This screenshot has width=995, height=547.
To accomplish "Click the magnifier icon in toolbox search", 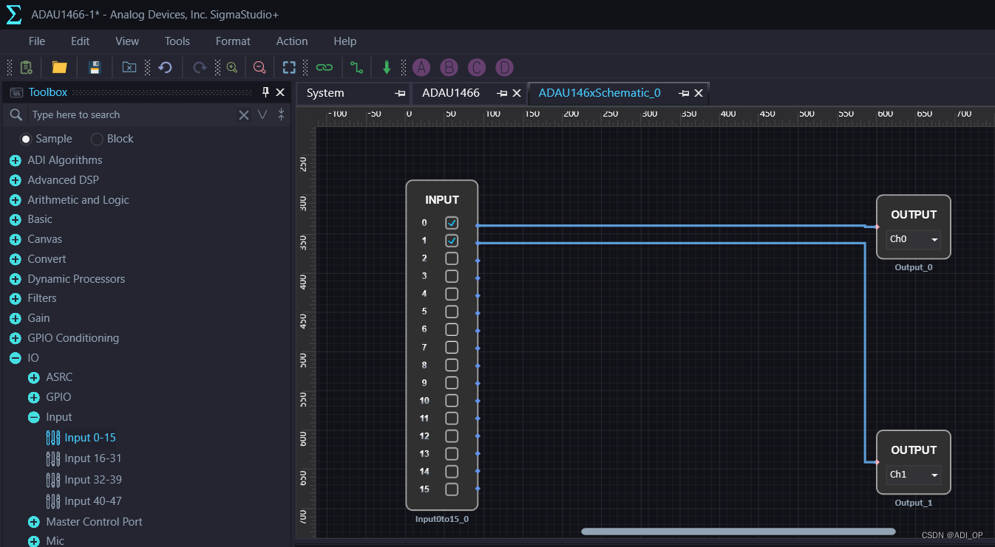I will [16, 114].
